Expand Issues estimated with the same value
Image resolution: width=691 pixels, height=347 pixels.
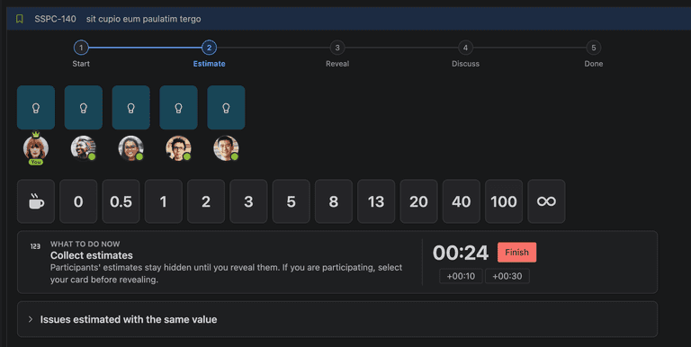click(x=337, y=319)
